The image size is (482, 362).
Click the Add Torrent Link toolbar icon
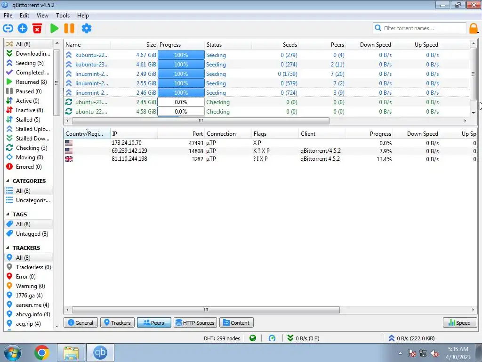8,28
